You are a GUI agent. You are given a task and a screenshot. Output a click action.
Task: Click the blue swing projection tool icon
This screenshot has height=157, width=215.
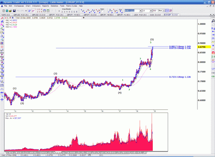point(110,11)
